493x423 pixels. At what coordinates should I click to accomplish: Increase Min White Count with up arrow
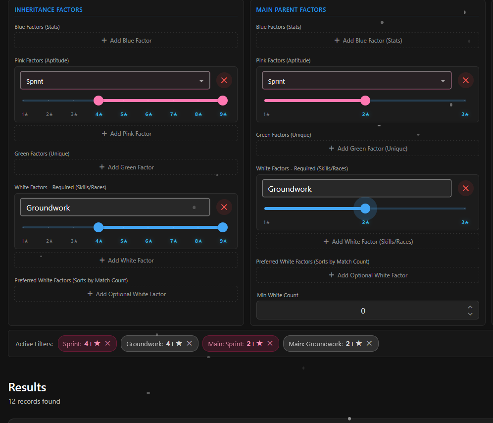(x=470, y=307)
